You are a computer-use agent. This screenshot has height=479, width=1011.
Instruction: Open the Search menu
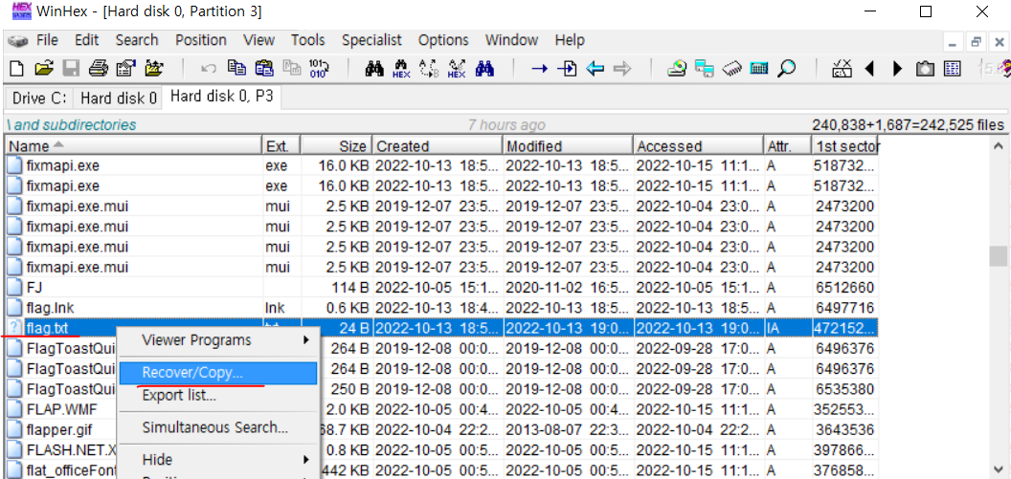137,40
